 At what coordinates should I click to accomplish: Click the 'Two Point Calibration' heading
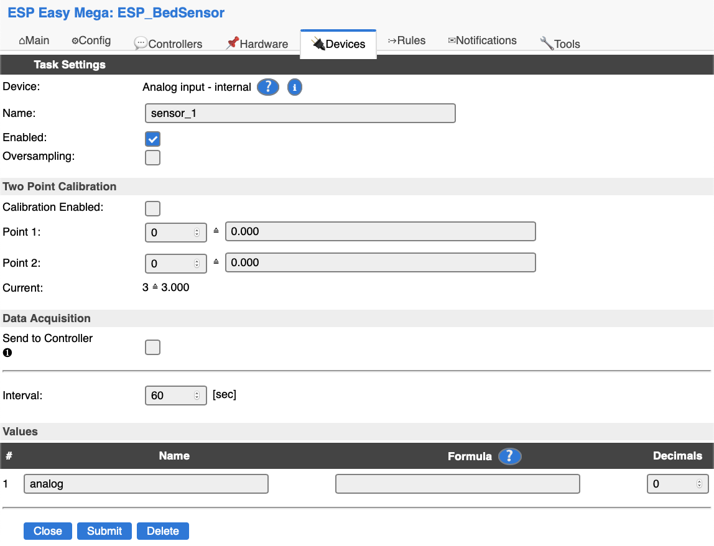pyautogui.click(x=60, y=187)
